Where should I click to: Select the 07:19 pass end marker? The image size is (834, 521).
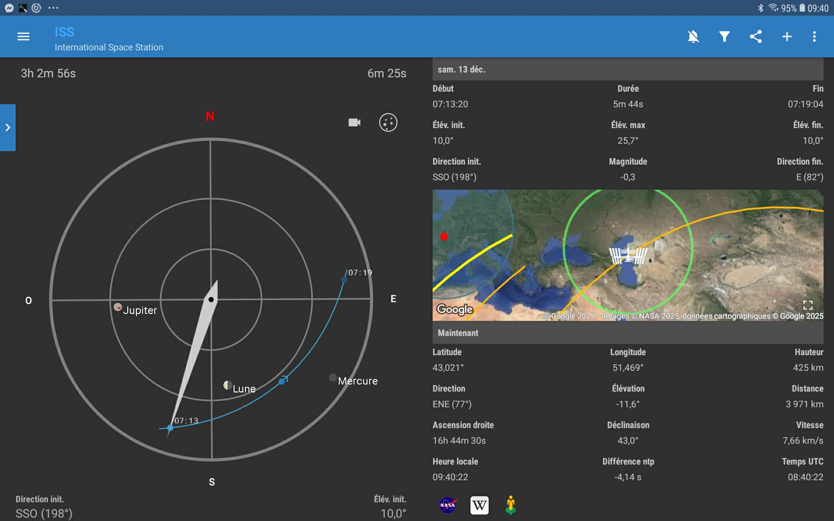click(344, 280)
